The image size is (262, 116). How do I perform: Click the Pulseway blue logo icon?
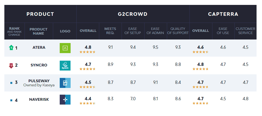click(65, 83)
